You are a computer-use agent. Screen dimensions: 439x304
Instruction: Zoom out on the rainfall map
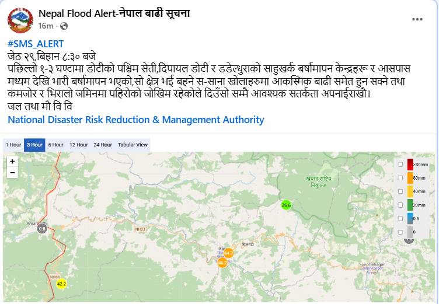coord(12,172)
